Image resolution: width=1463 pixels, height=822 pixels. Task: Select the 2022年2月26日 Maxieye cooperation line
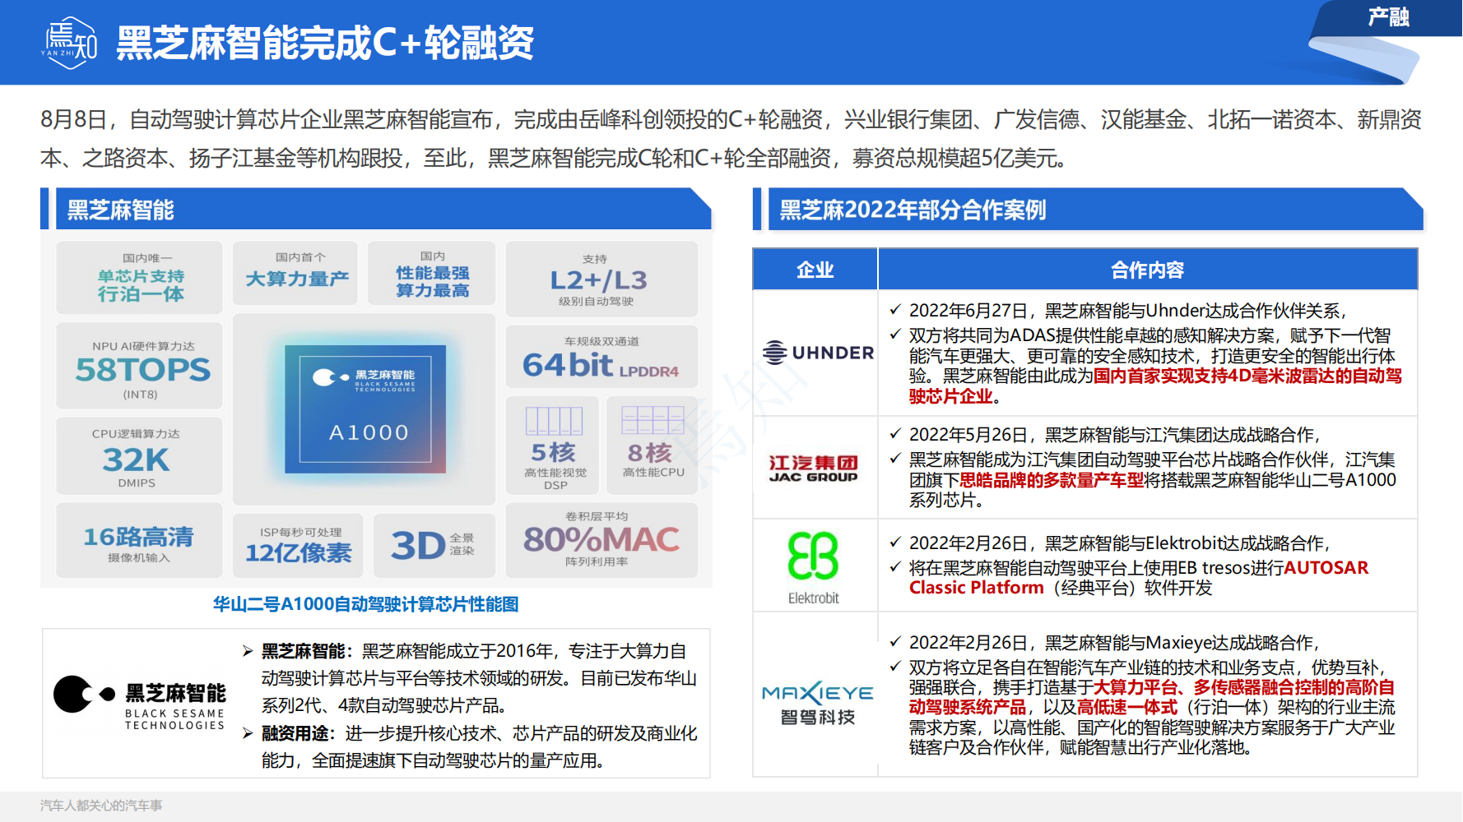click(x=1114, y=642)
